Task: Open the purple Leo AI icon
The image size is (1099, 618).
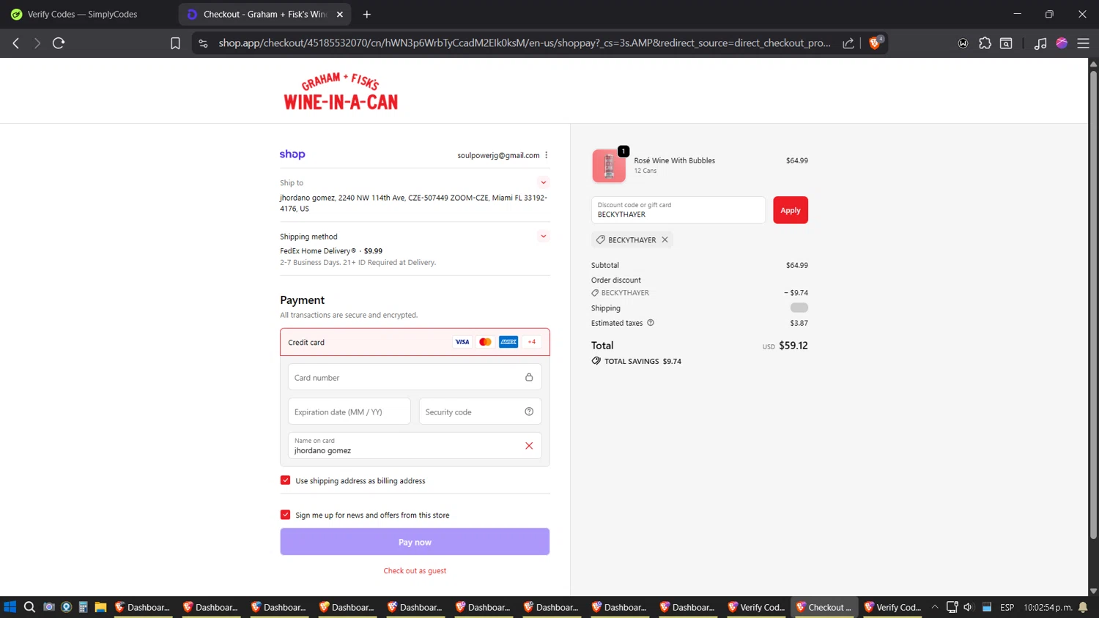Action: [1062, 43]
